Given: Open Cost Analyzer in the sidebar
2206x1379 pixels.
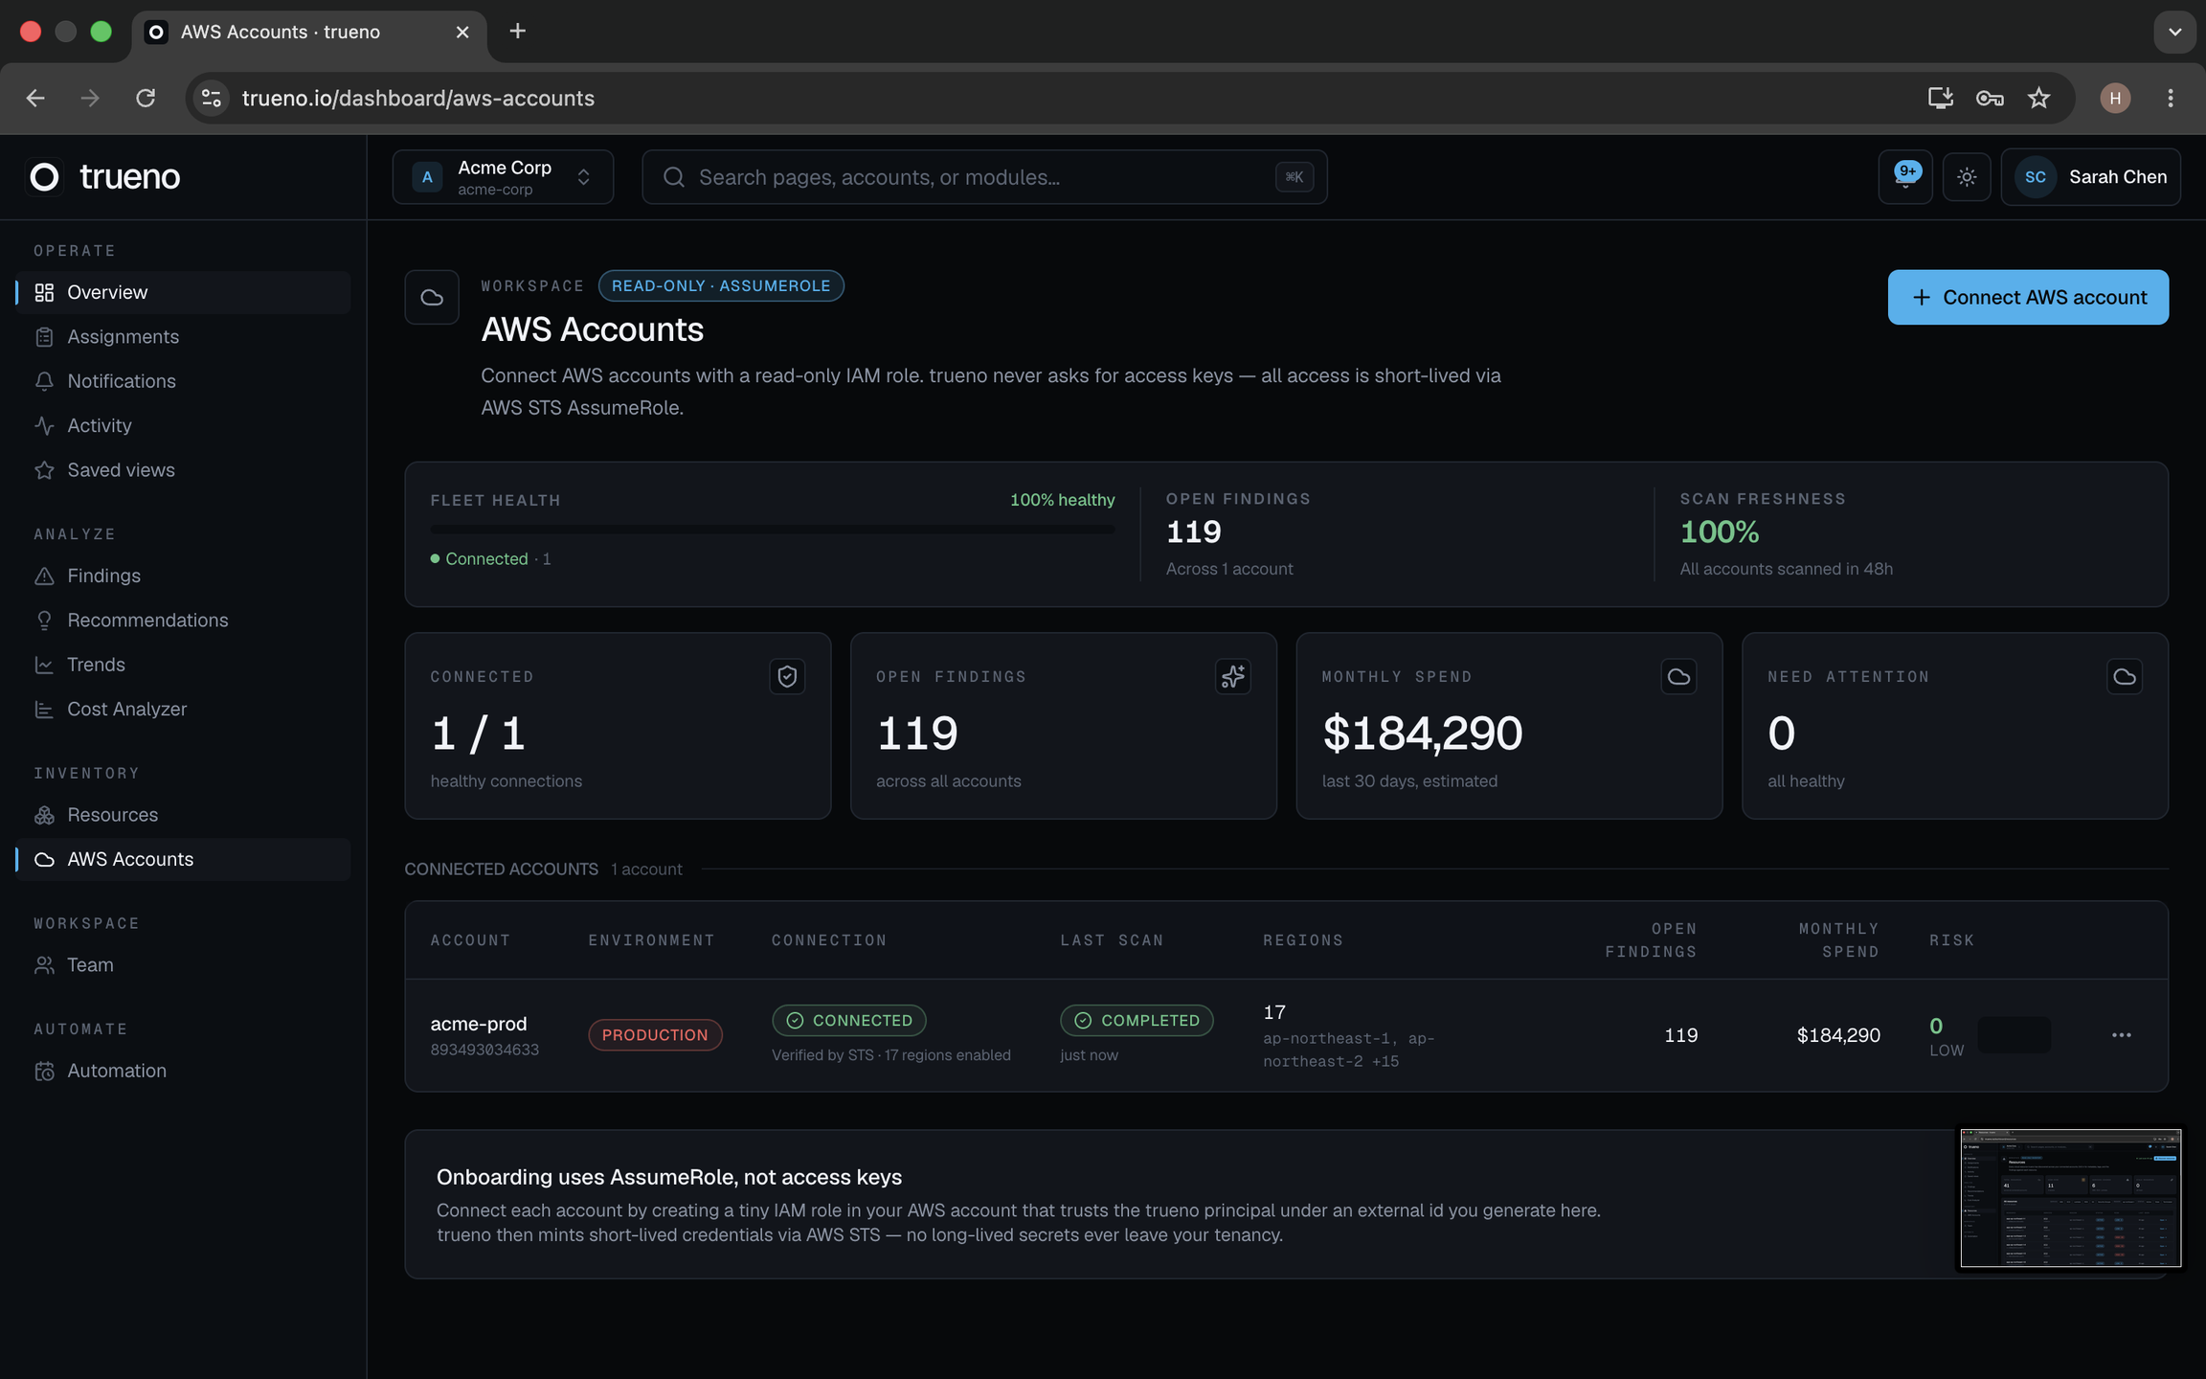Looking at the screenshot, I should point(183,710).
